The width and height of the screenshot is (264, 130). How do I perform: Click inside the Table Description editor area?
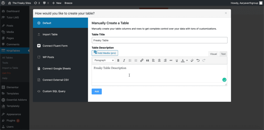pos(159,73)
